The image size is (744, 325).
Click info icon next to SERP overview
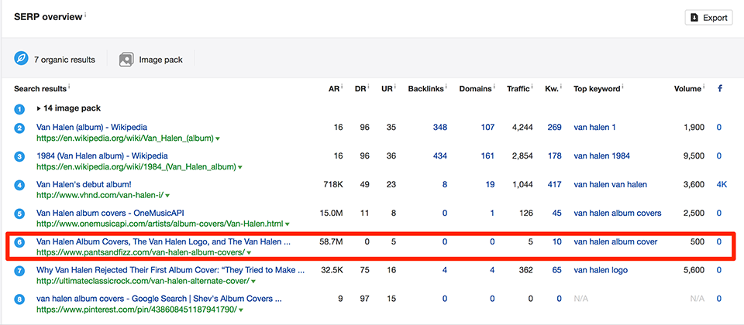pyautogui.click(x=85, y=15)
